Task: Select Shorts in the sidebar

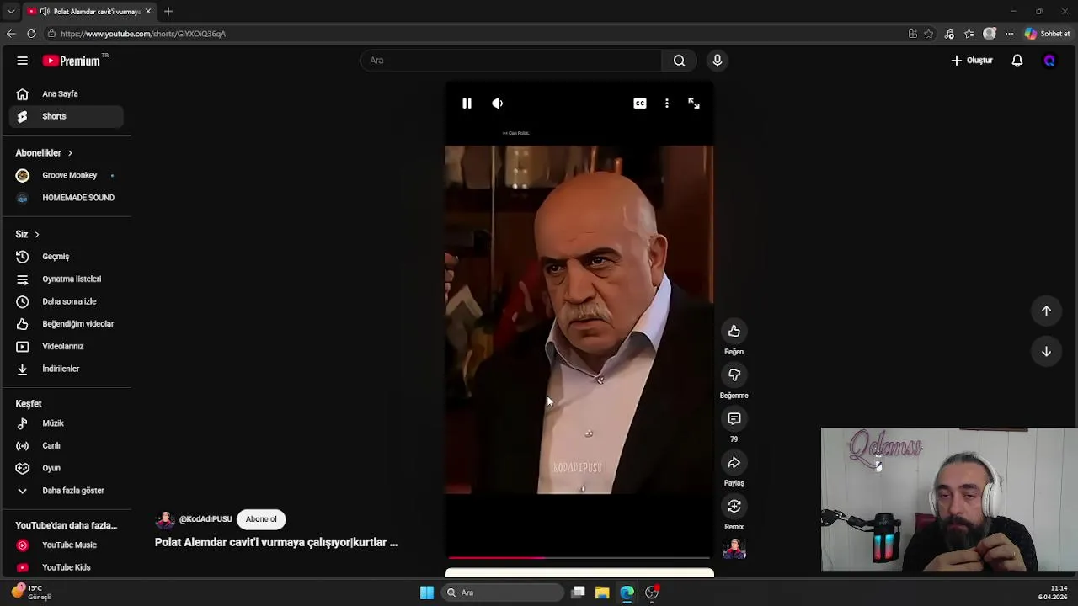Action: (x=66, y=116)
